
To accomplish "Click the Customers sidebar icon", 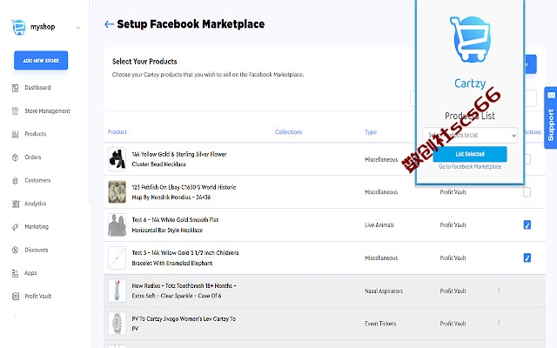I will 16,181.
